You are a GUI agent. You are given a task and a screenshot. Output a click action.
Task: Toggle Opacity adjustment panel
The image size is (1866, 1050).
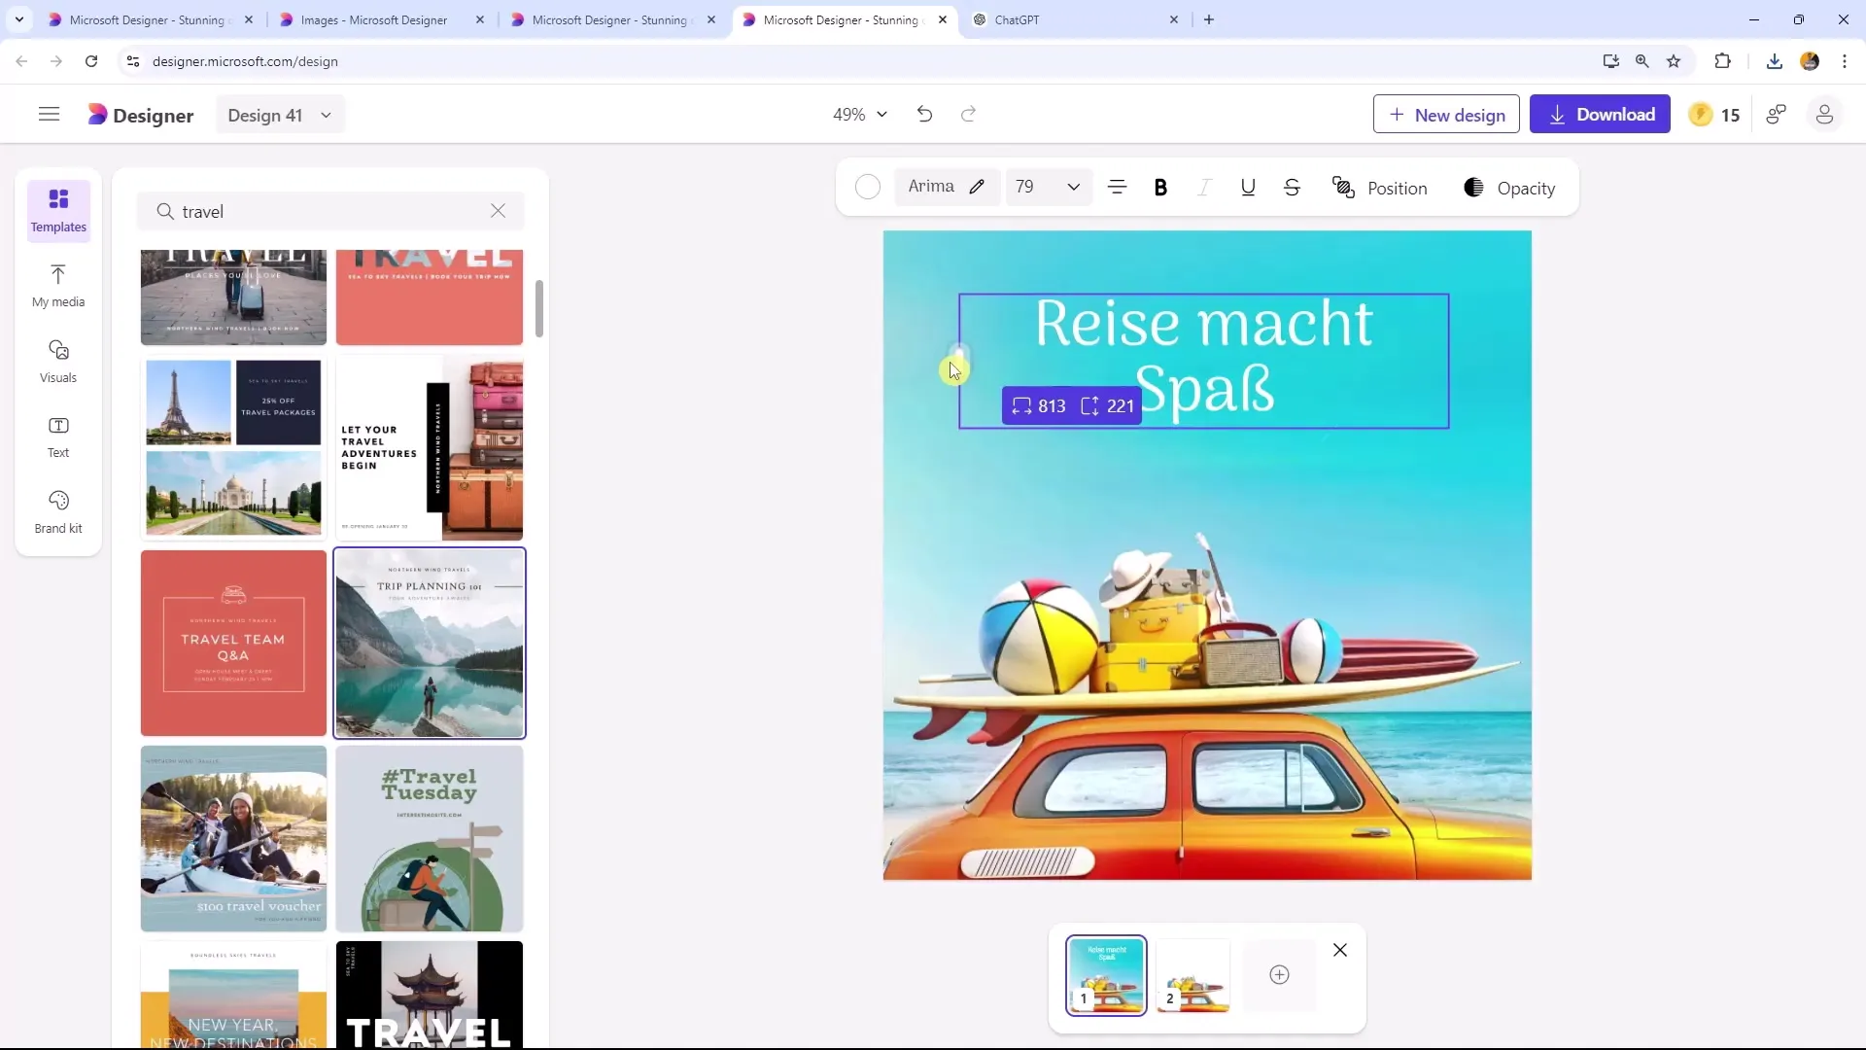click(1512, 189)
